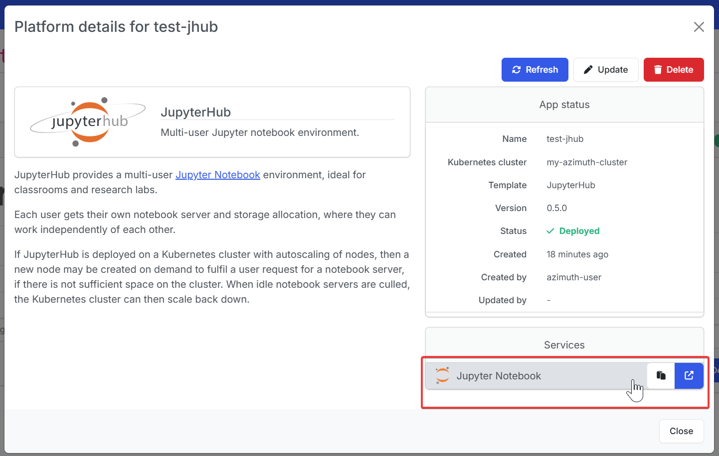The width and height of the screenshot is (719, 456).
Task: Click the JupyterHub logo image
Action: [88, 122]
